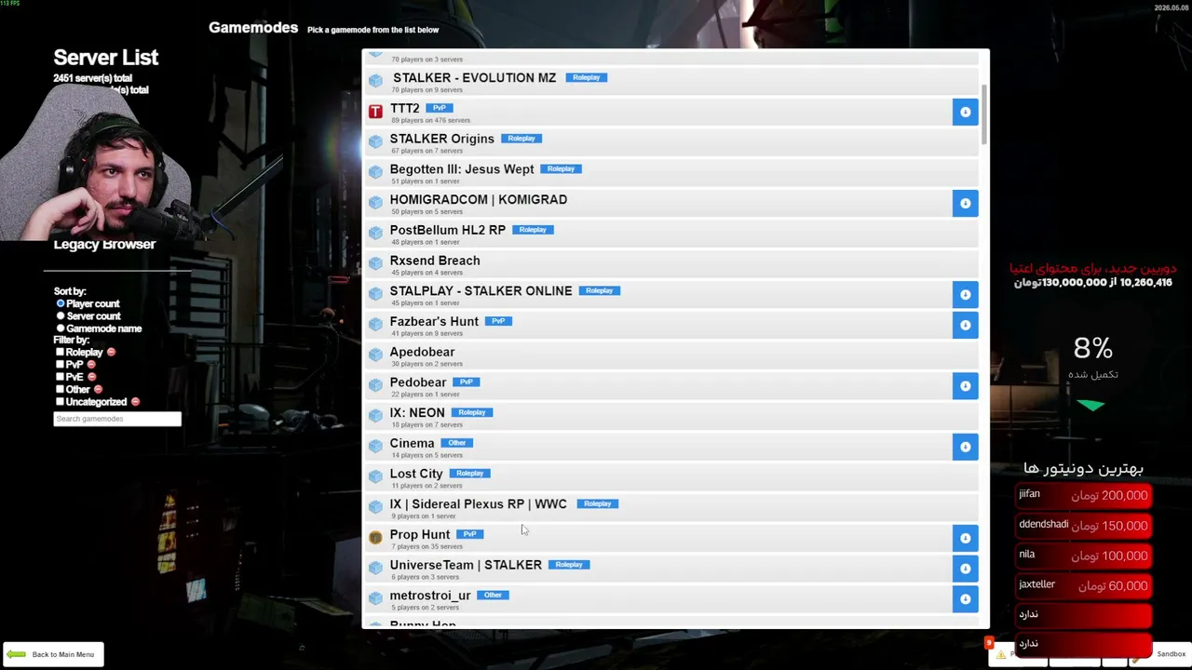Sort gamemodes by Server count
Screen dimensions: 1192x670
tap(61, 316)
